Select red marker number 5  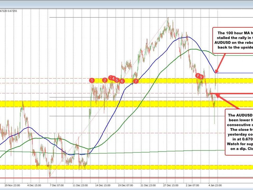point(117,80)
